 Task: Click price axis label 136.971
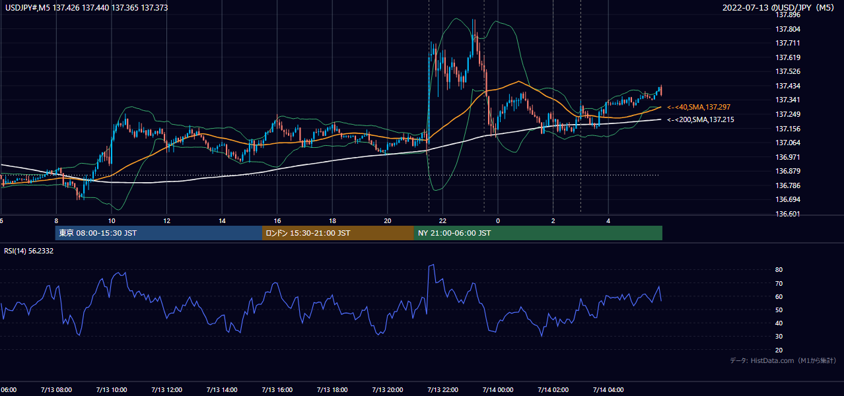click(787, 157)
